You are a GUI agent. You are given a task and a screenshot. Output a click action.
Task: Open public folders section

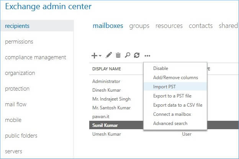[21, 136]
